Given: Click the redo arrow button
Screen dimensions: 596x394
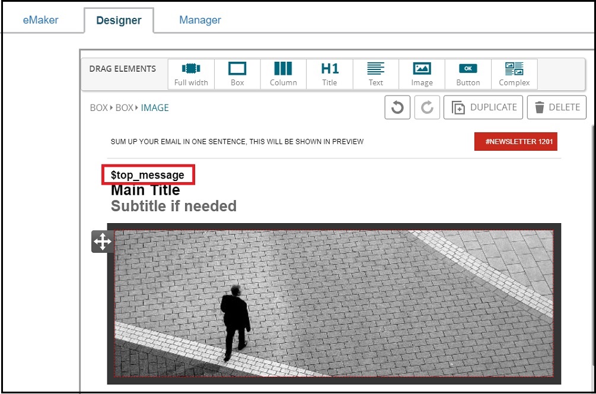Looking at the screenshot, I should tap(427, 107).
